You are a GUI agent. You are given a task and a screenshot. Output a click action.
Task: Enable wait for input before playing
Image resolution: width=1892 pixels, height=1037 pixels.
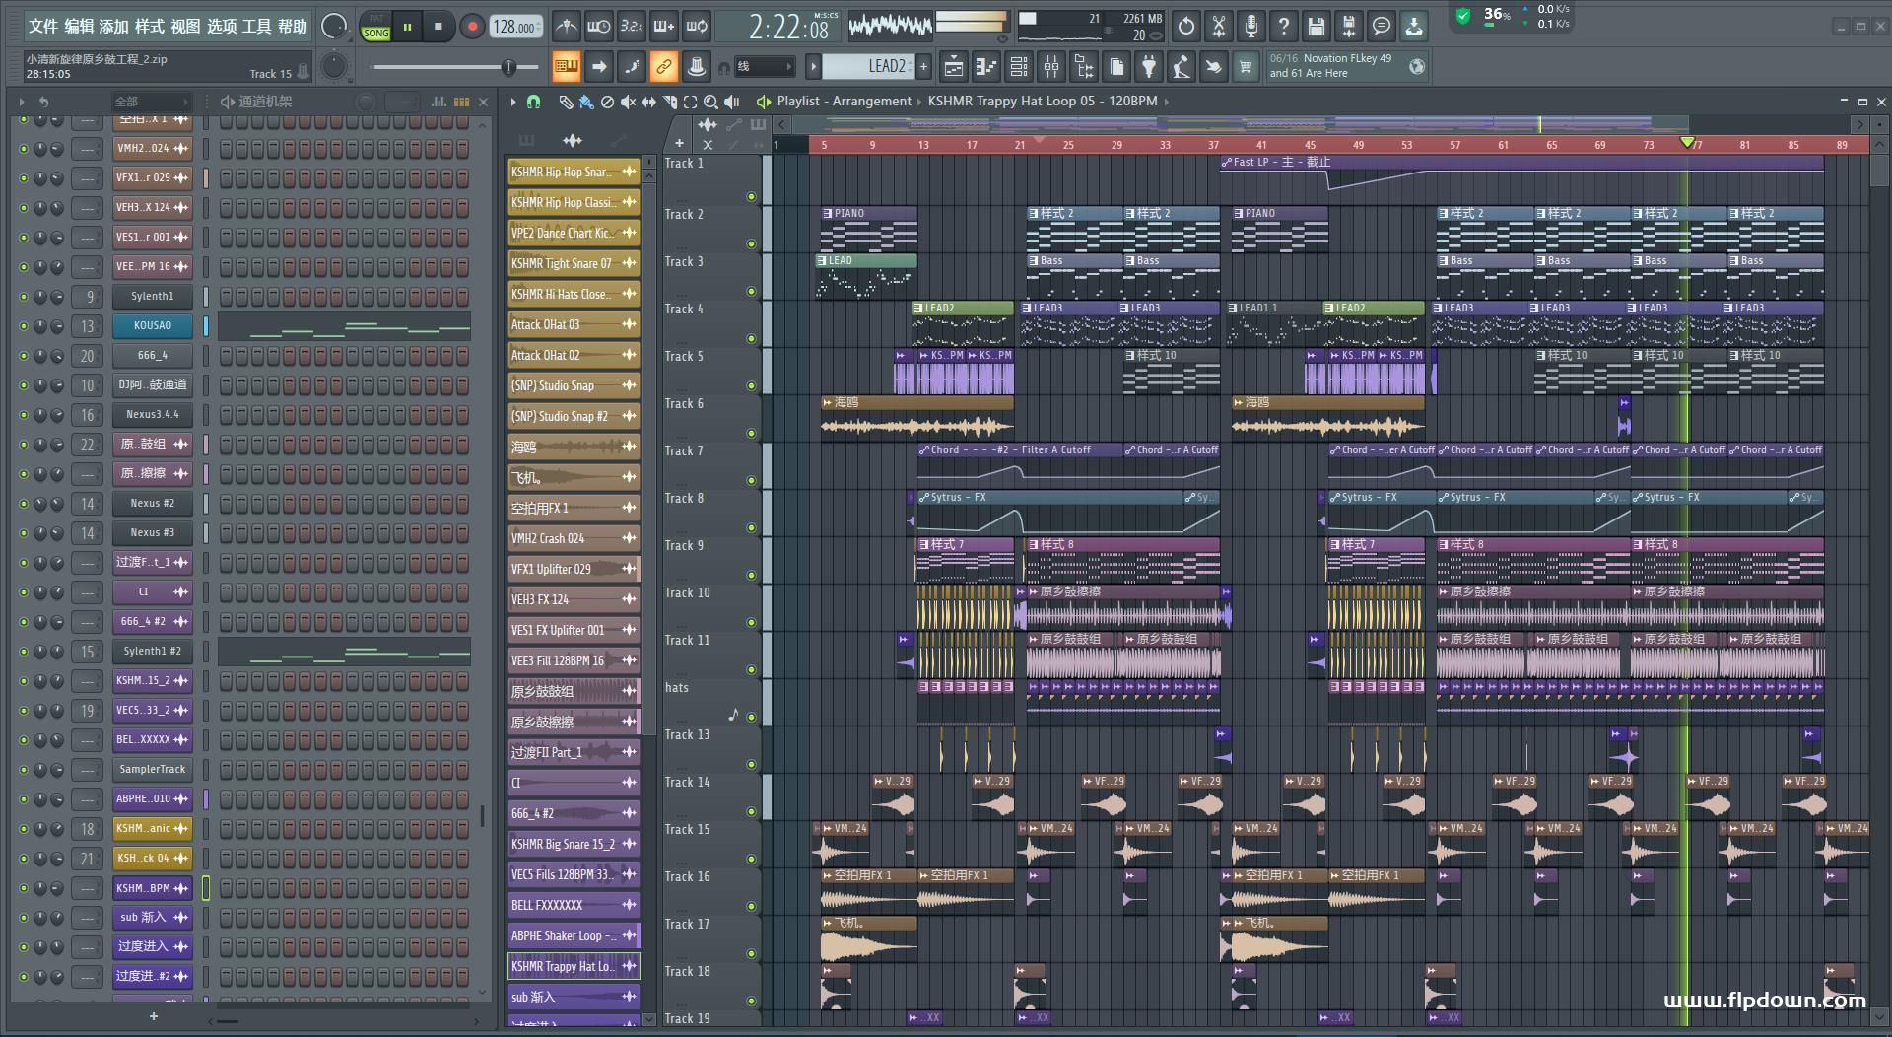click(598, 27)
